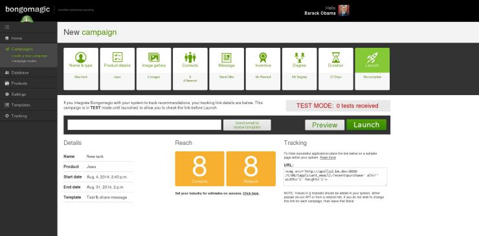The height and width of the screenshot is (236, 479).
Task: Click the Preview button
Action: 324,125
